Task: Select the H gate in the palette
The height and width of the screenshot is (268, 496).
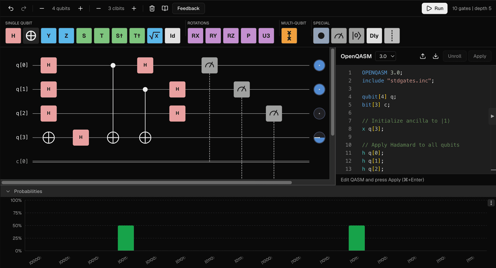Action: [x=13, y=36]
